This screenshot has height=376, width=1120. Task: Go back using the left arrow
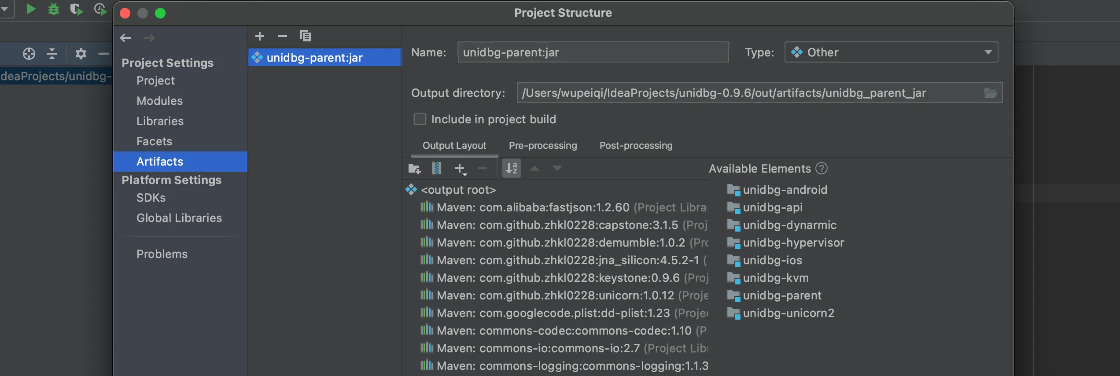click(x=125, y=38)
